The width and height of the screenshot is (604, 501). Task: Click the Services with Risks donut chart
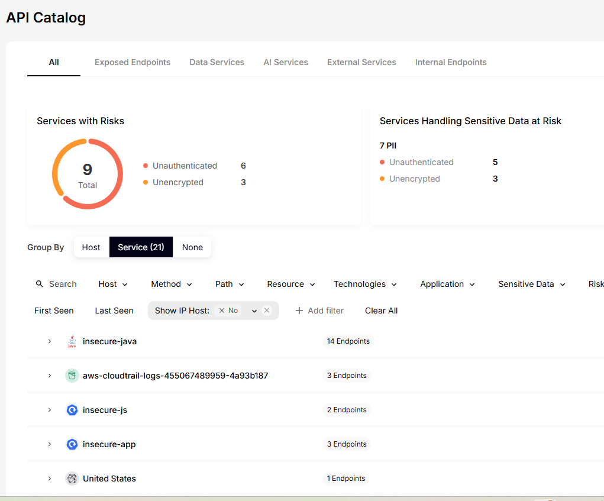88,174
